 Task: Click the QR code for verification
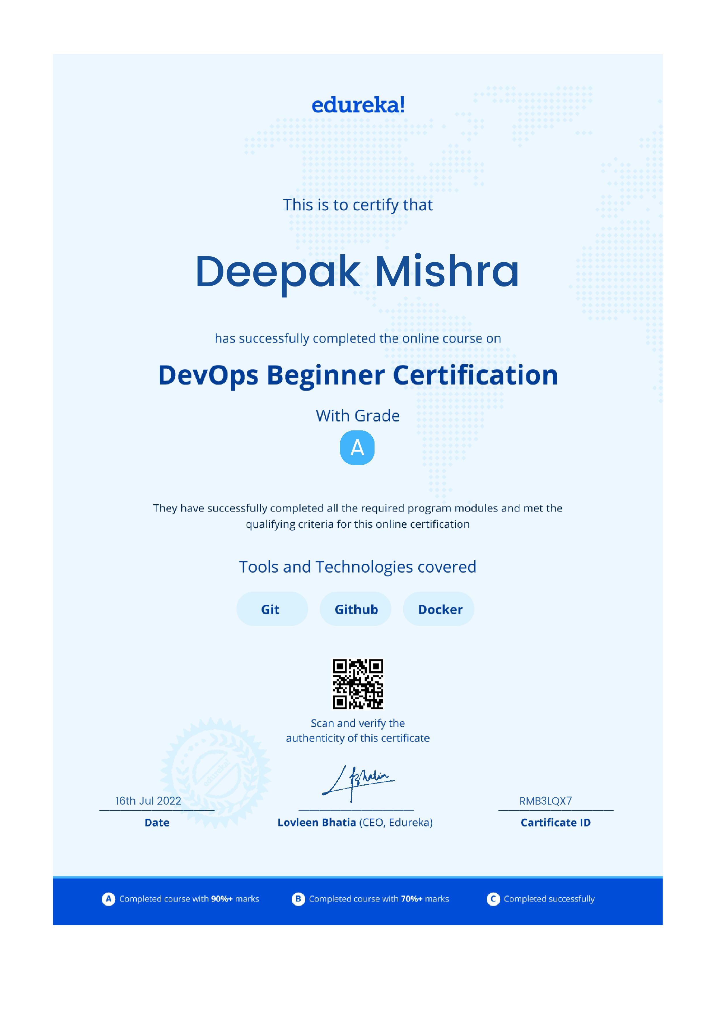coord(358,684)
